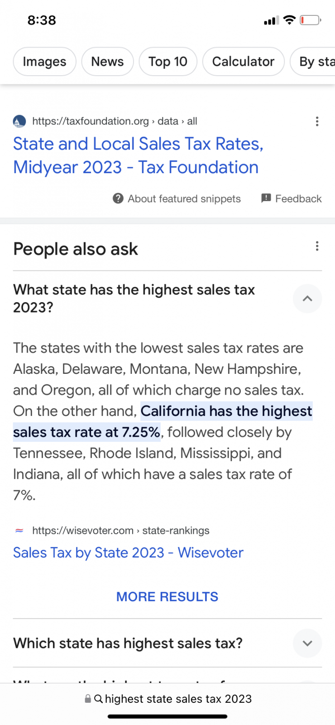Tap the About featured snippets text

point(184,198)
